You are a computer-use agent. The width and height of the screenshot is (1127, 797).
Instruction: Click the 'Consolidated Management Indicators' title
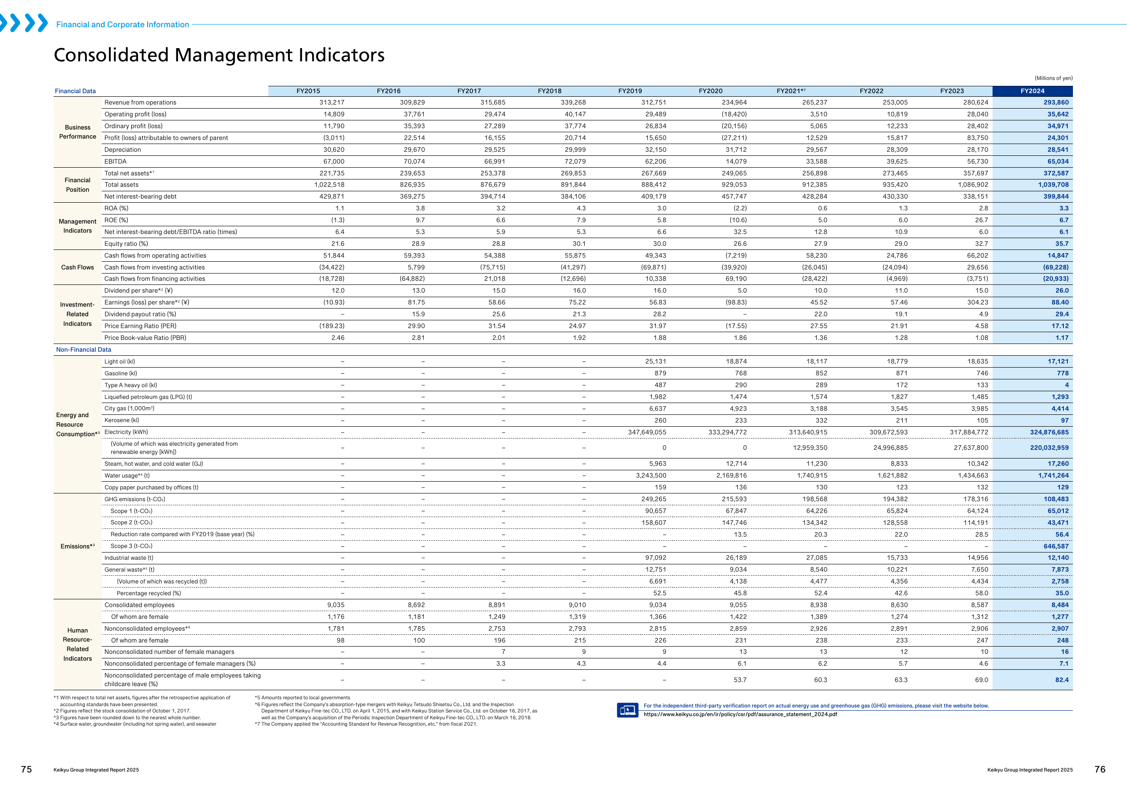[219, 55]
